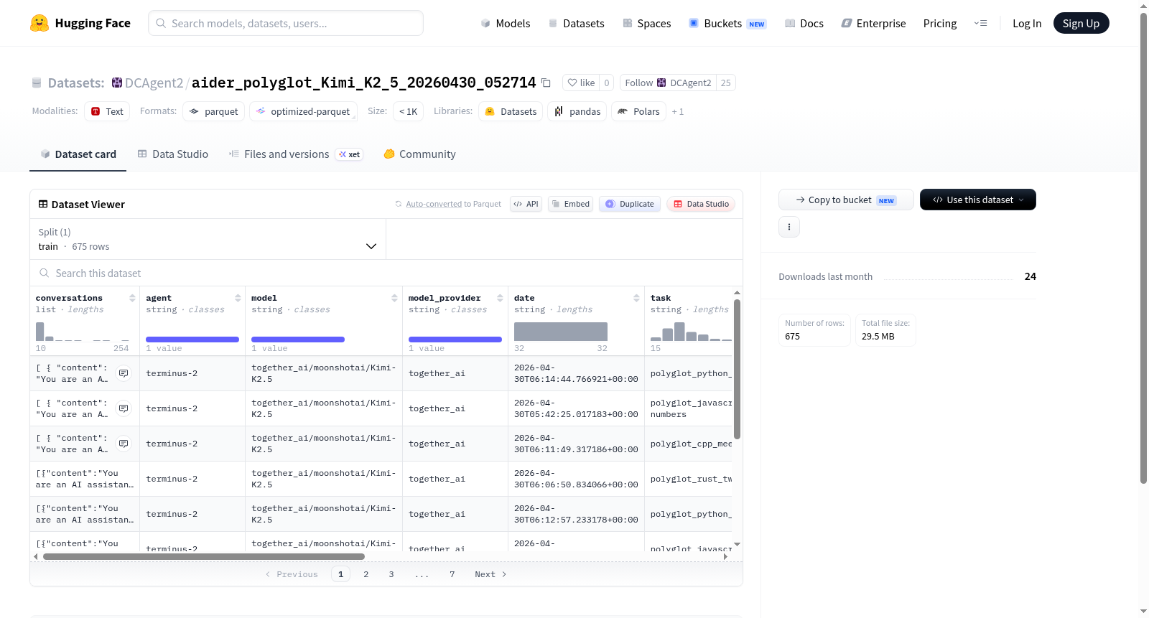Open the more navigation menu icon

click(980, 23)
